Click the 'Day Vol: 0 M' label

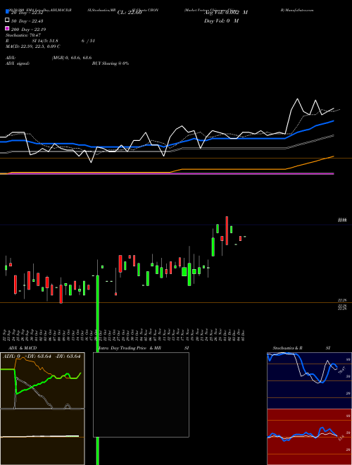[x=221, y=20]
